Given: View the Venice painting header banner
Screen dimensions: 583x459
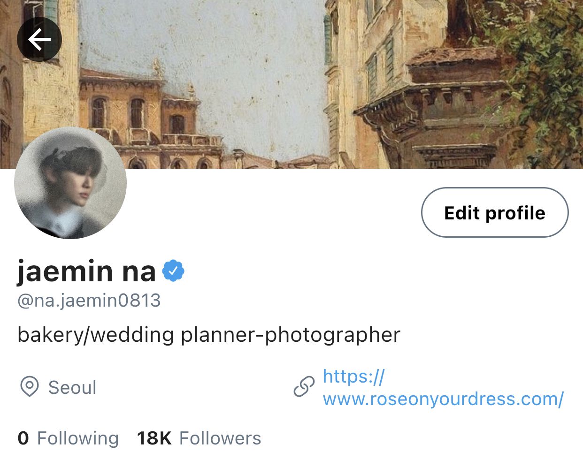Looking at the screenshot, I should 291,84.
